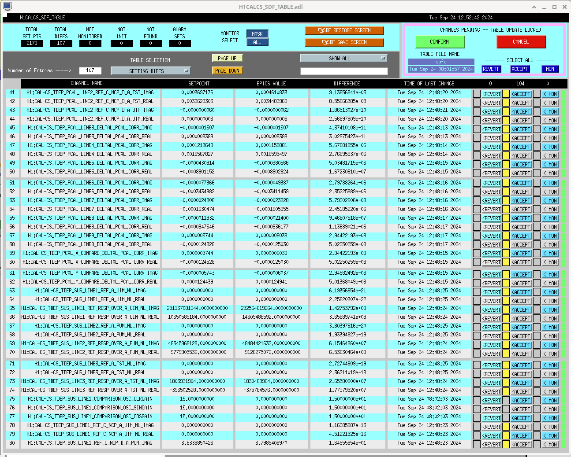
Task: Open the SETTING DIFFS table selection dropdown
Action: point(150,71)
